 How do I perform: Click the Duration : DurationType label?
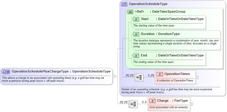coord(160,34)
